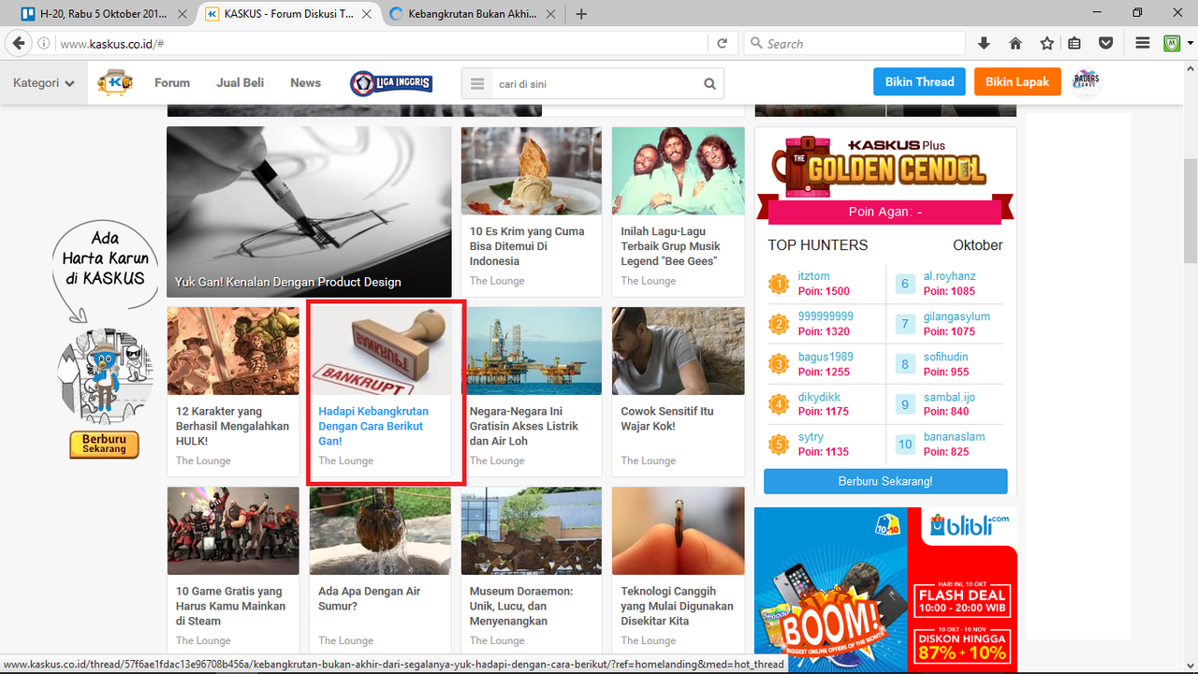Switch to KASKUS Forum Diskusi tab
Viewport: 1198px width, 674px height.
click(x=286, y=14)
